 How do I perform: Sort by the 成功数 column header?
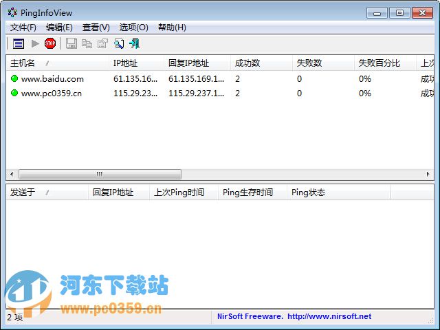point(261,63)
